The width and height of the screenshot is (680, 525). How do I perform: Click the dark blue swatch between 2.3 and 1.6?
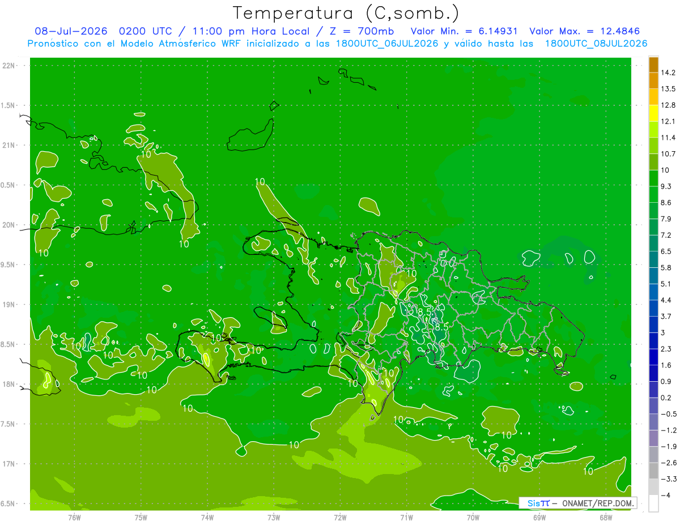(x=653, y=357)
